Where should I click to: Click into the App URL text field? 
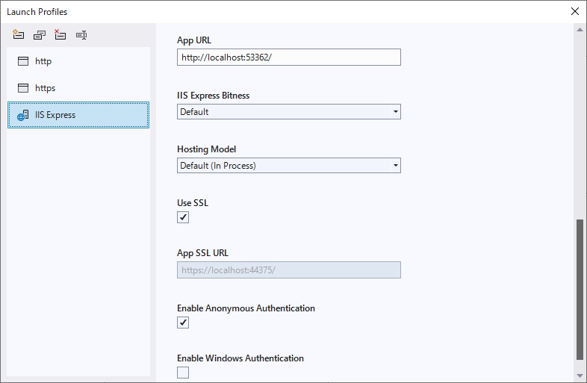pyautogui.click(x=289, y=57)
